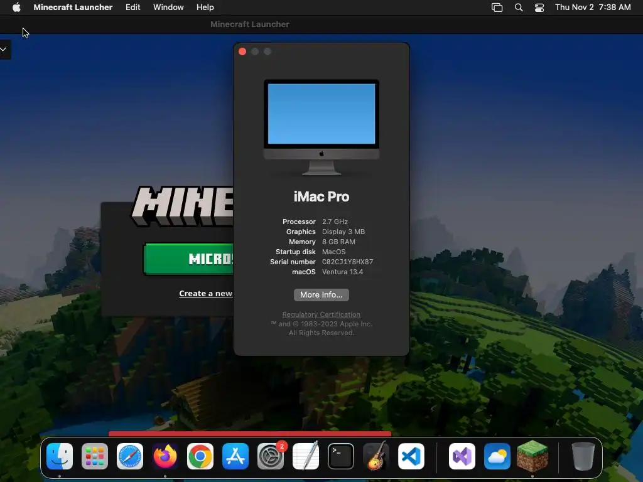Viewport: 643px width, 482px height.
Task: Click the More Info... button
Action: (321, 295)
